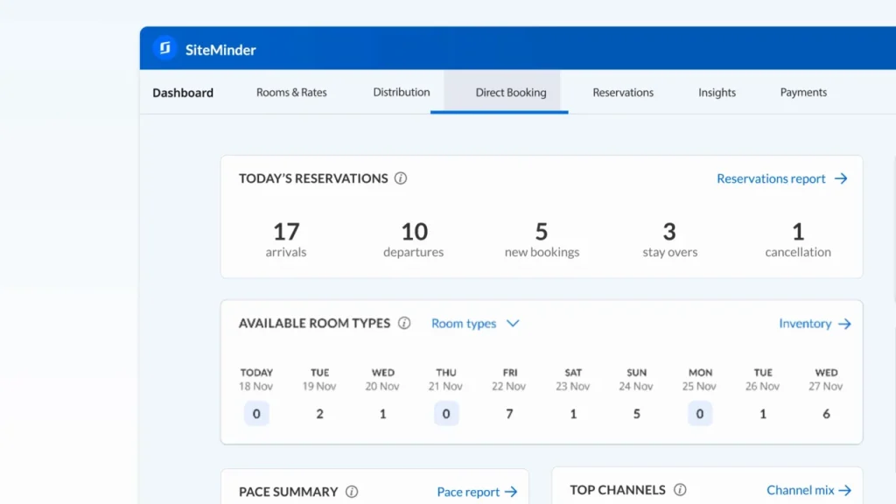Click the arrow next to Pace report
This screenshot has height=504, width=896.
coord(511,492)
